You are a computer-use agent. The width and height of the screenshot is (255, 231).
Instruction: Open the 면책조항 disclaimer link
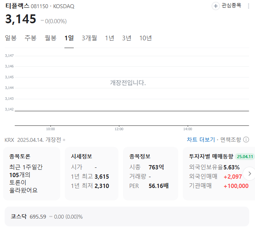(x=231, y=140)
